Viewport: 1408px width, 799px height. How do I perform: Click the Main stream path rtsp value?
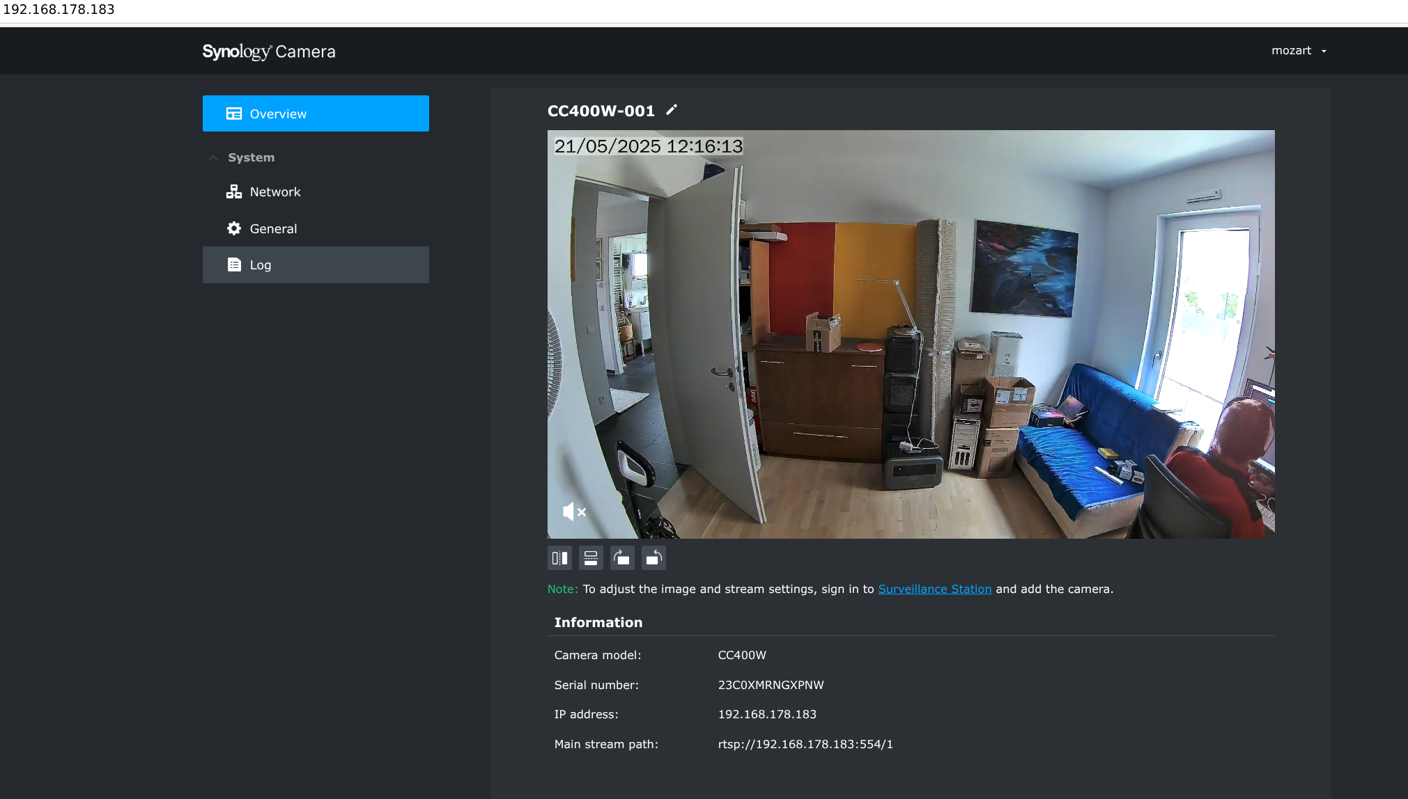[805, 744]
